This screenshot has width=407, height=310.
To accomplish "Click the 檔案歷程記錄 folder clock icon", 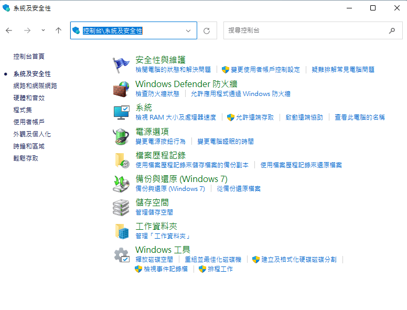I will pyautogui.click(x=122, y=160).
